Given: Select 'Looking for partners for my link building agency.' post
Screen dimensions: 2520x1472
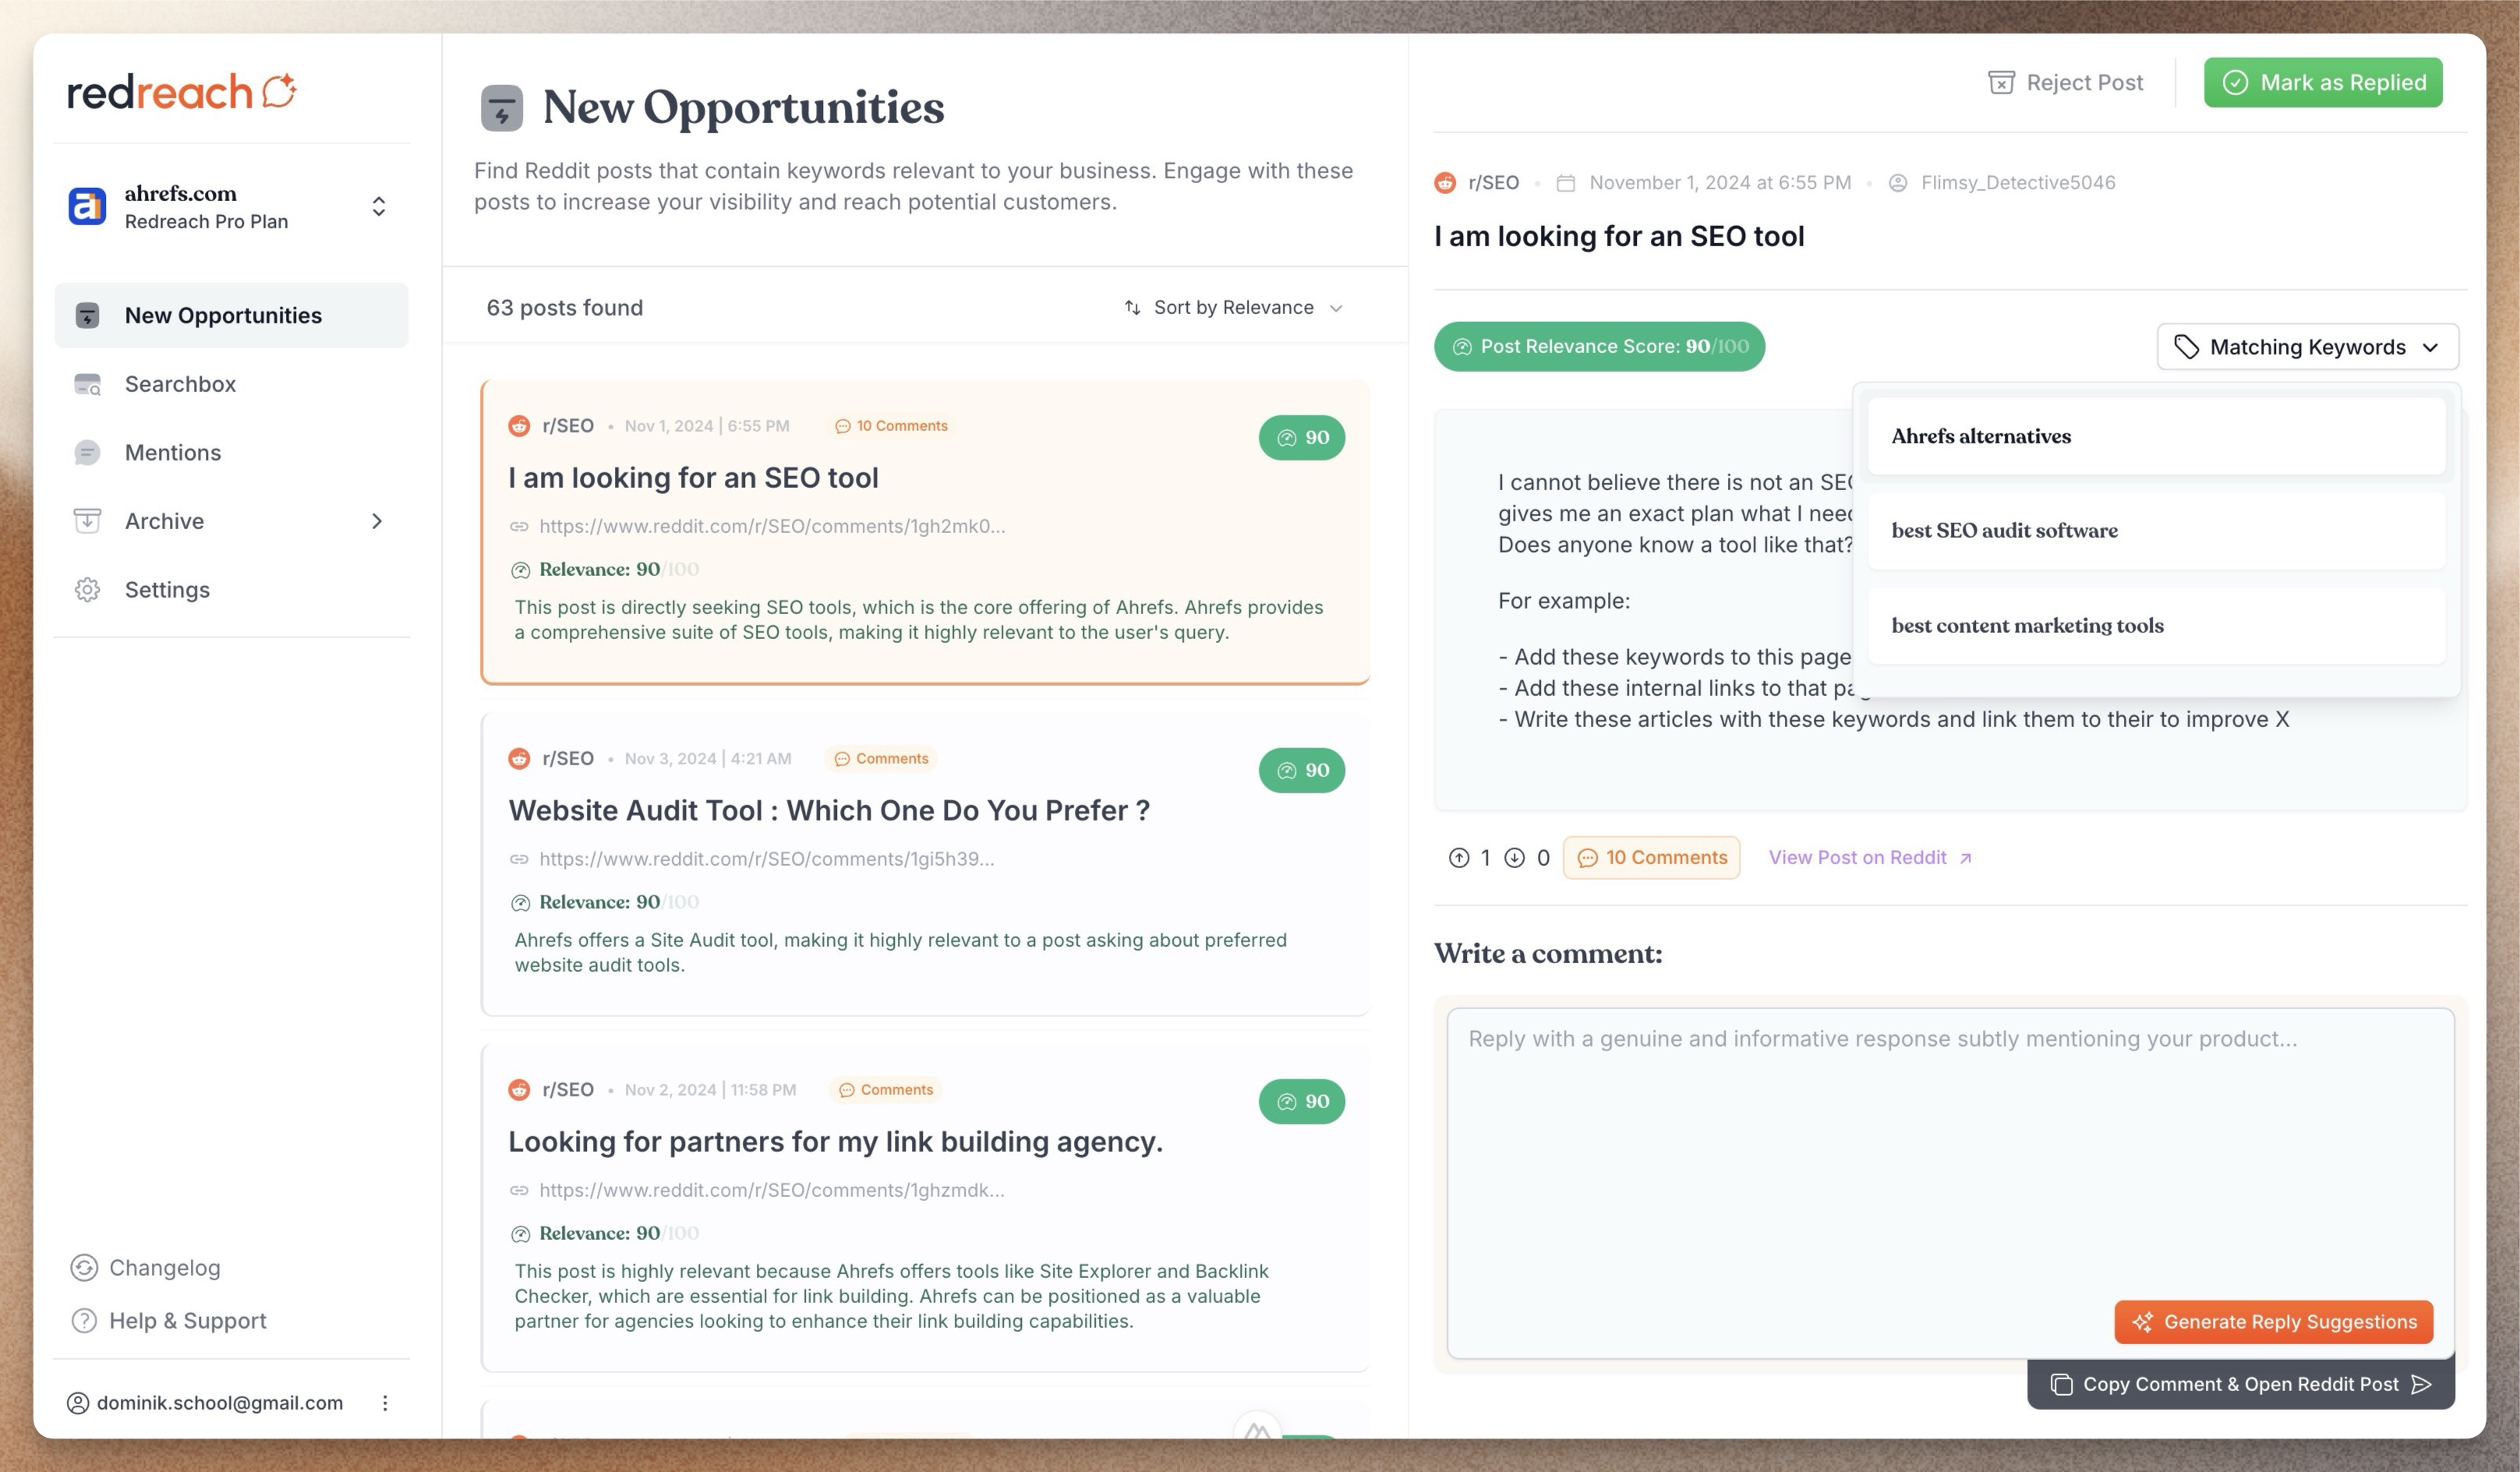Looking at the screenshot, I should point(925,1208).
